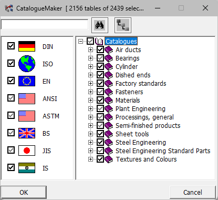Screen dimensions: 218x200
Task: Click the book icon for Semi-finished products
Action: click(x=109, y=126)
